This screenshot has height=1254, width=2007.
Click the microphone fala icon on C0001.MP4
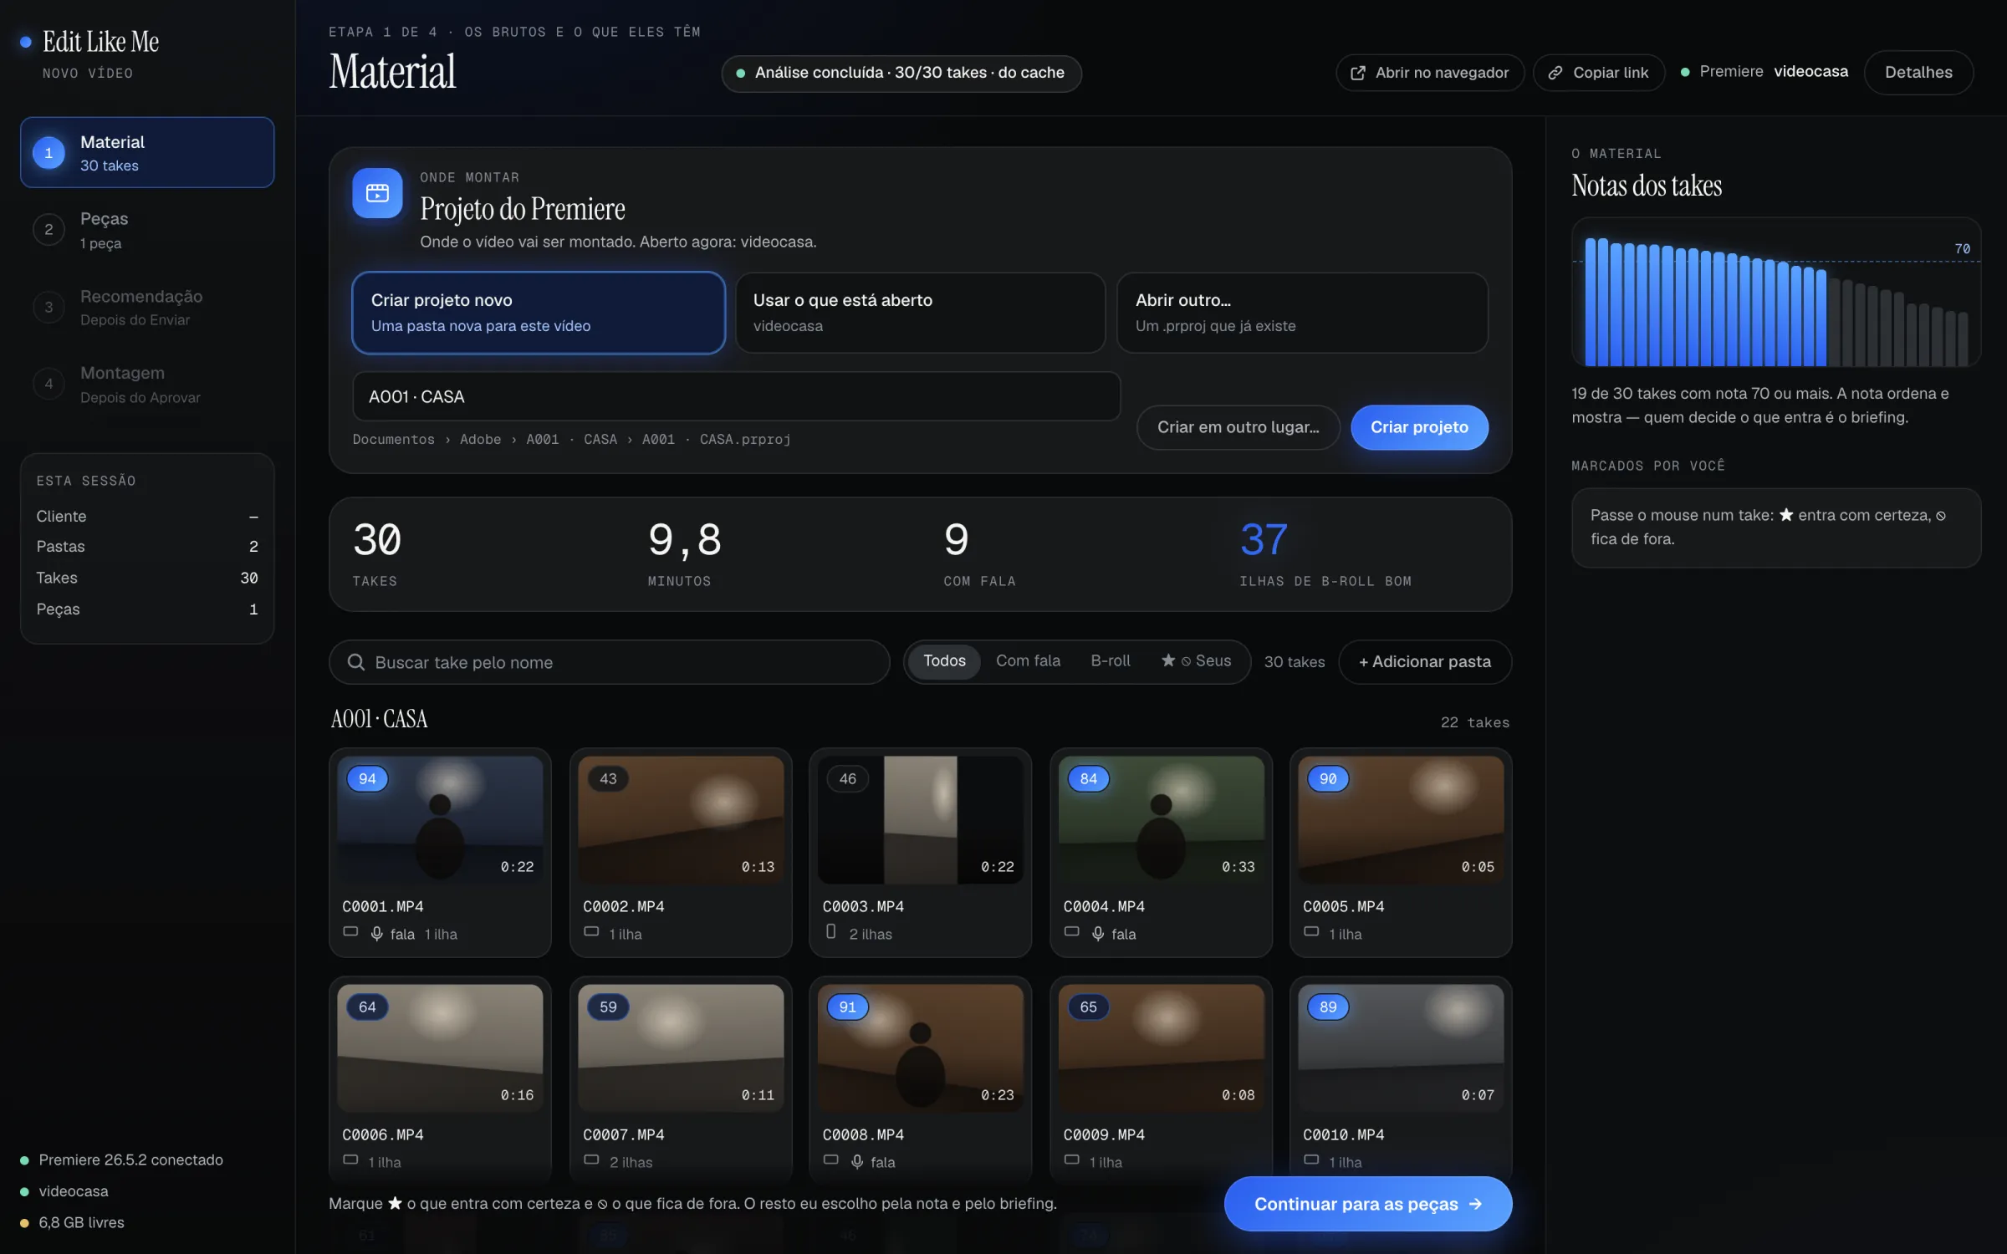[x=377, y=934]
